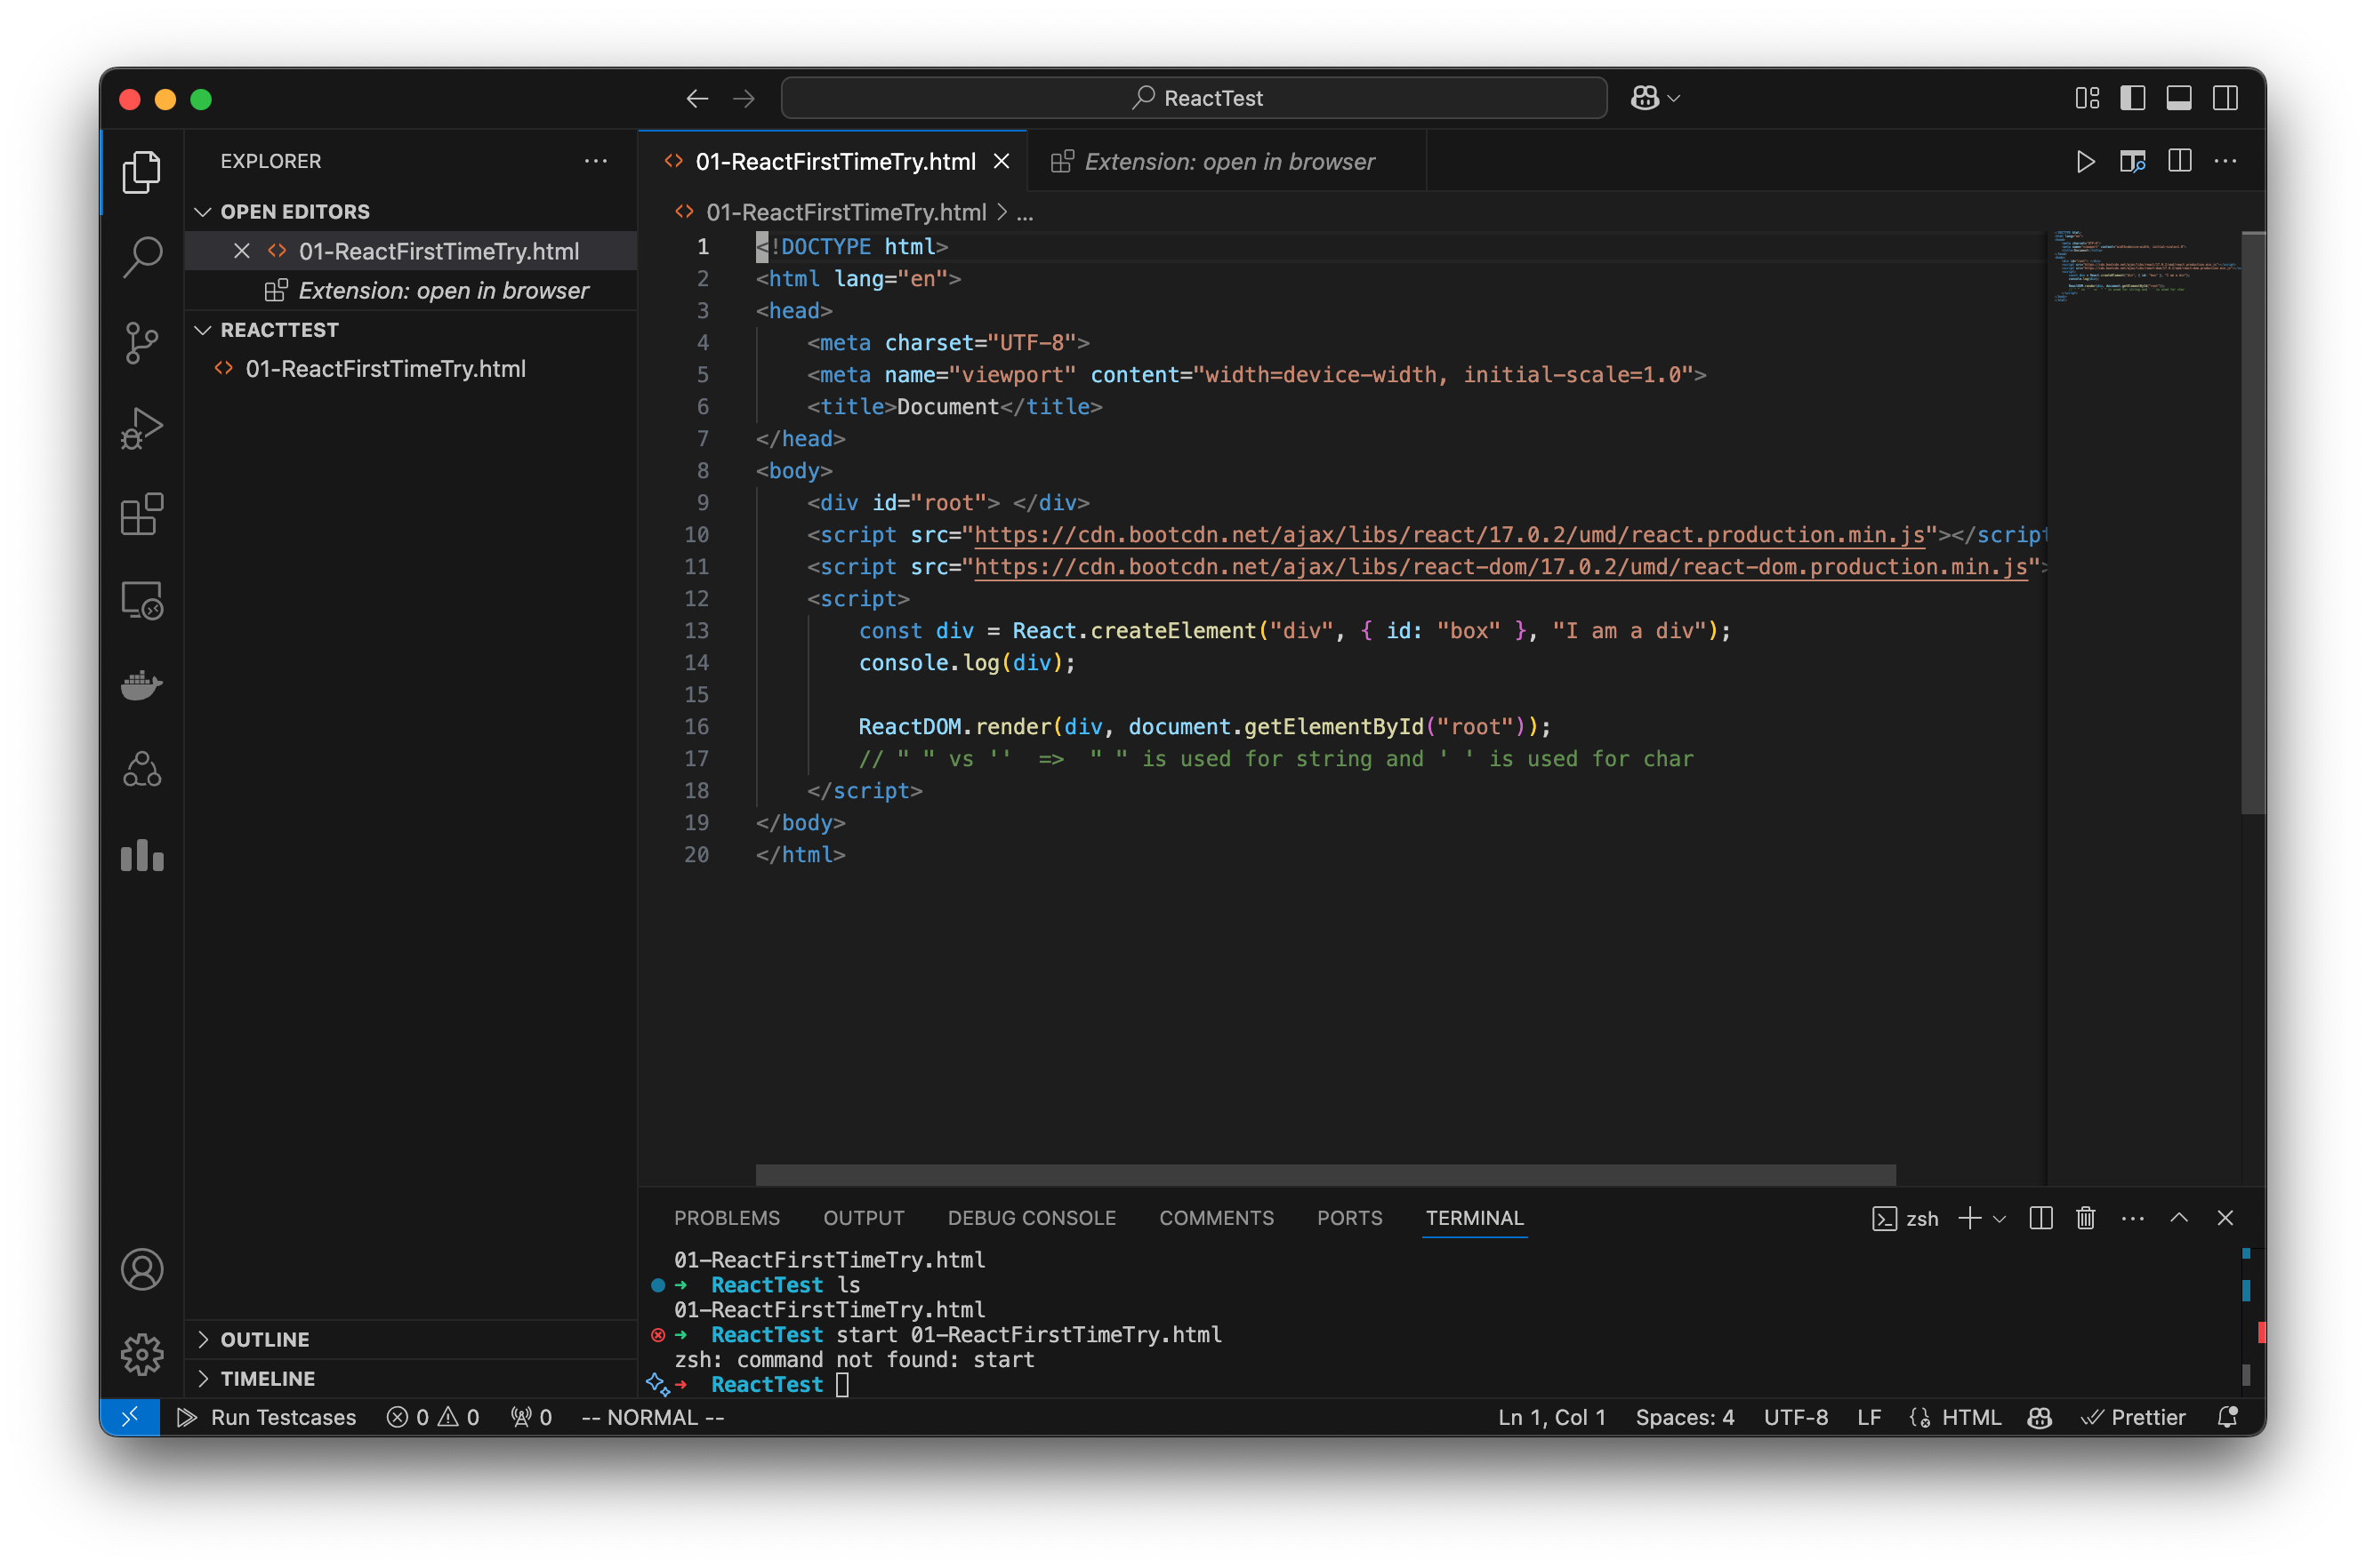The height and width of the screenshot is (1568, 2366).
Task: Open the Run and Debug view
Action: (141, 427)
